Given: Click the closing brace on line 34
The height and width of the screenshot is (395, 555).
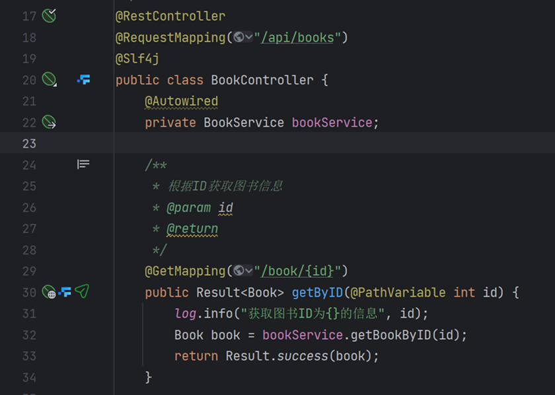Looking at the screenshot, I should click(148, 377).
